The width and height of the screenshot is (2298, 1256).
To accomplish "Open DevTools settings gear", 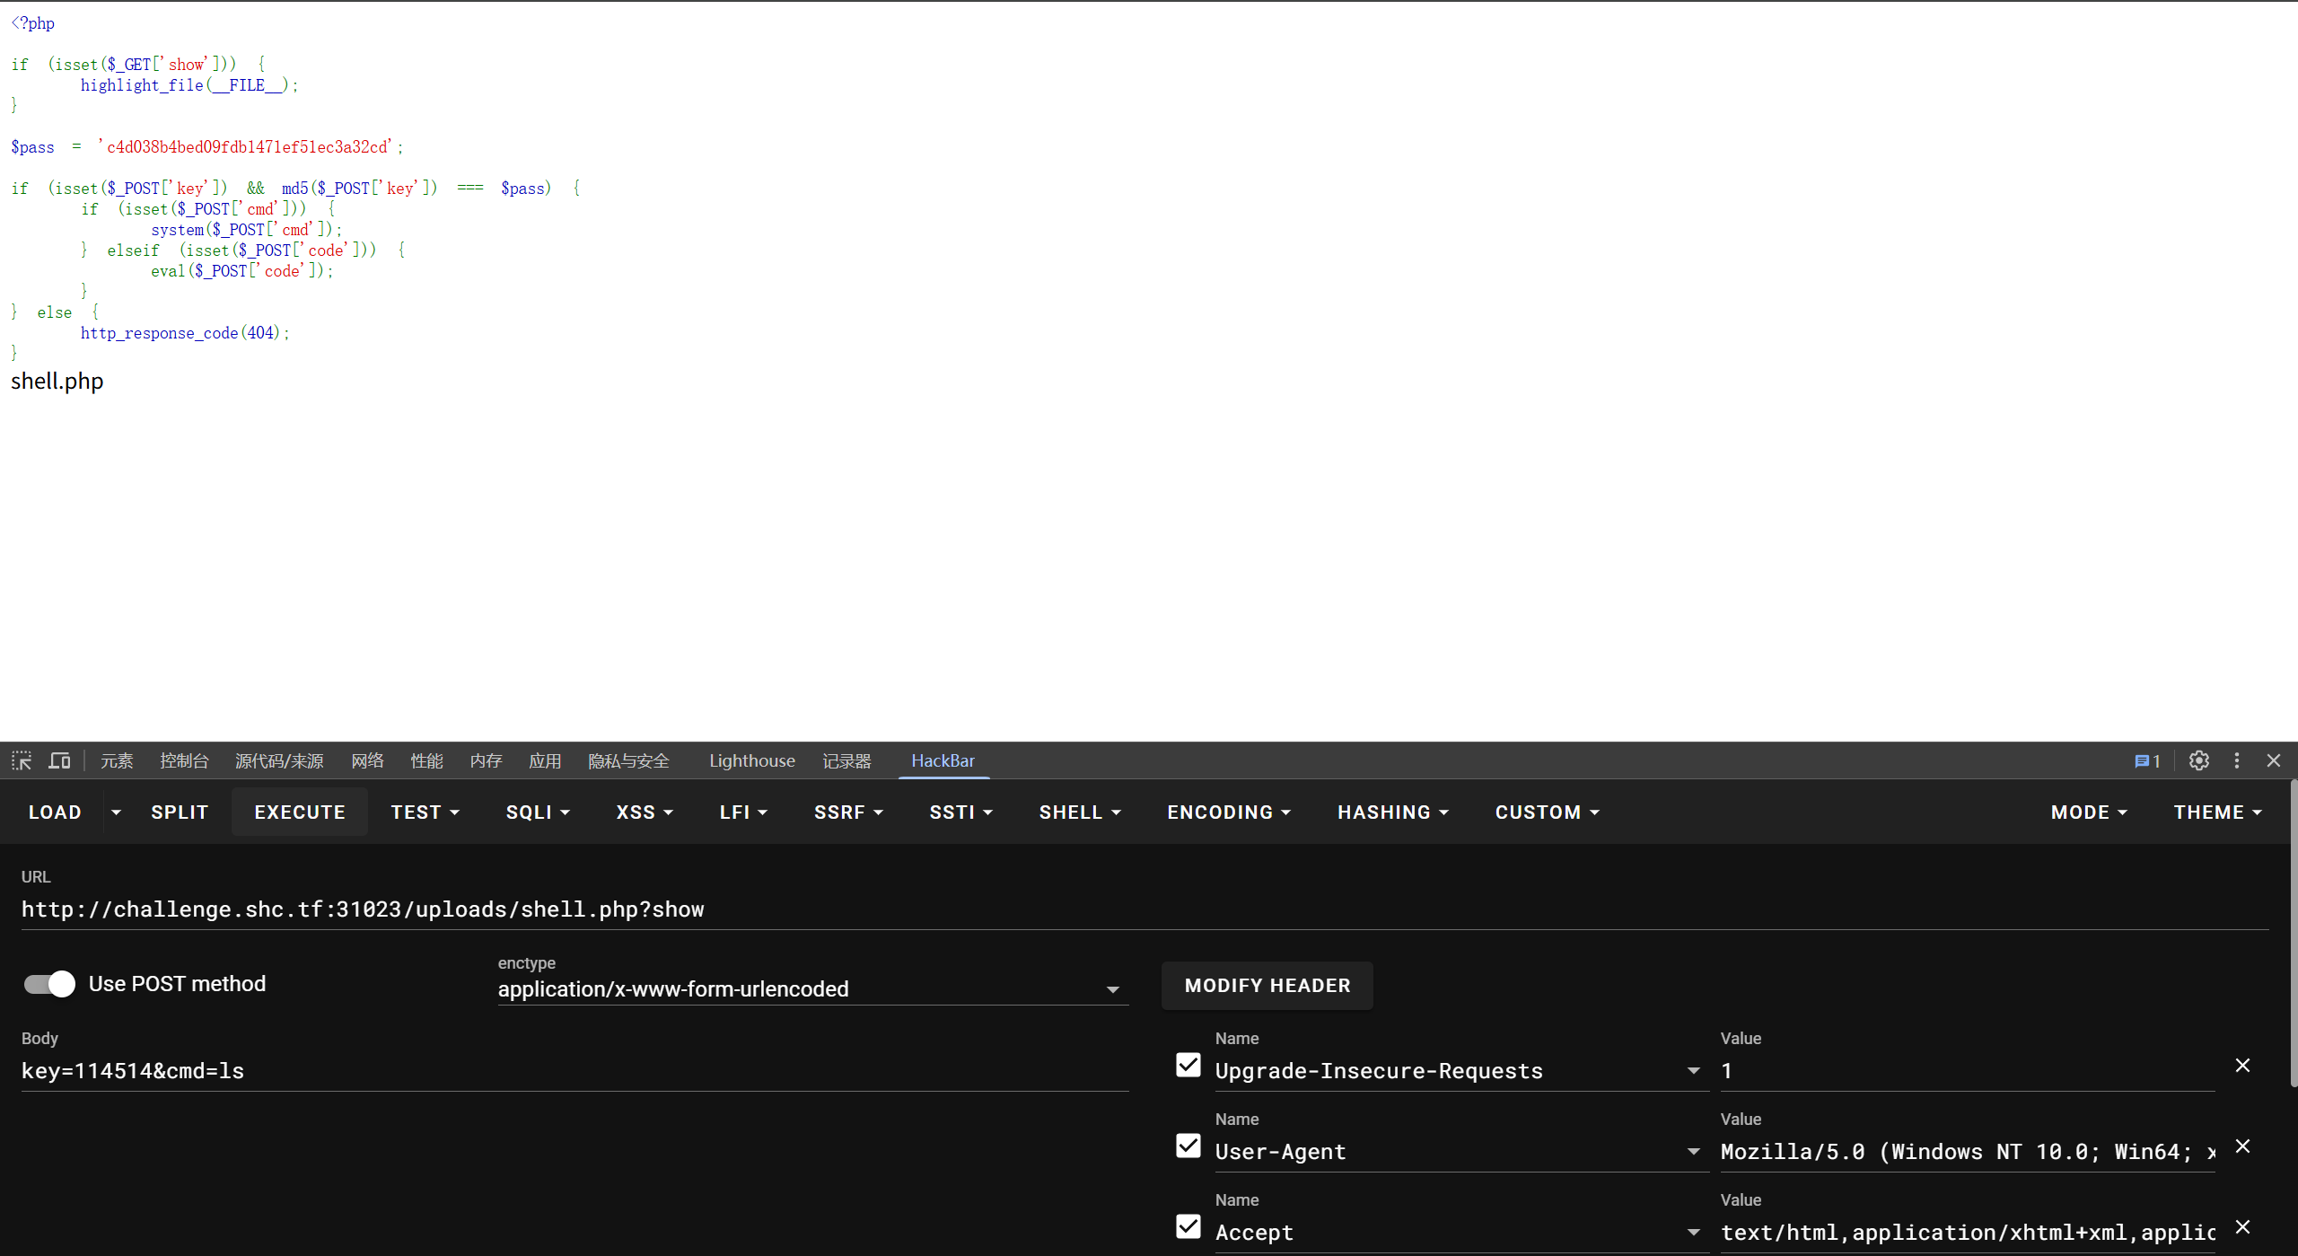I will 2198,760.
